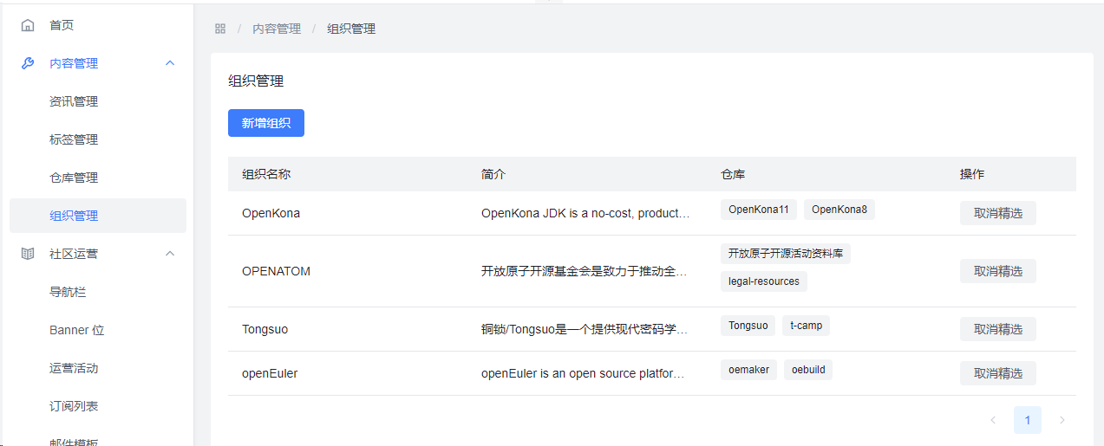Viewport: 1104px width, 446px height.
Task: Click the 开放原子开源活动资料库 tag
Action: [786, 254]
